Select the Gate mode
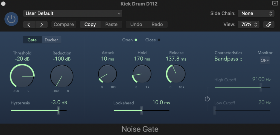 pos(32,40)
